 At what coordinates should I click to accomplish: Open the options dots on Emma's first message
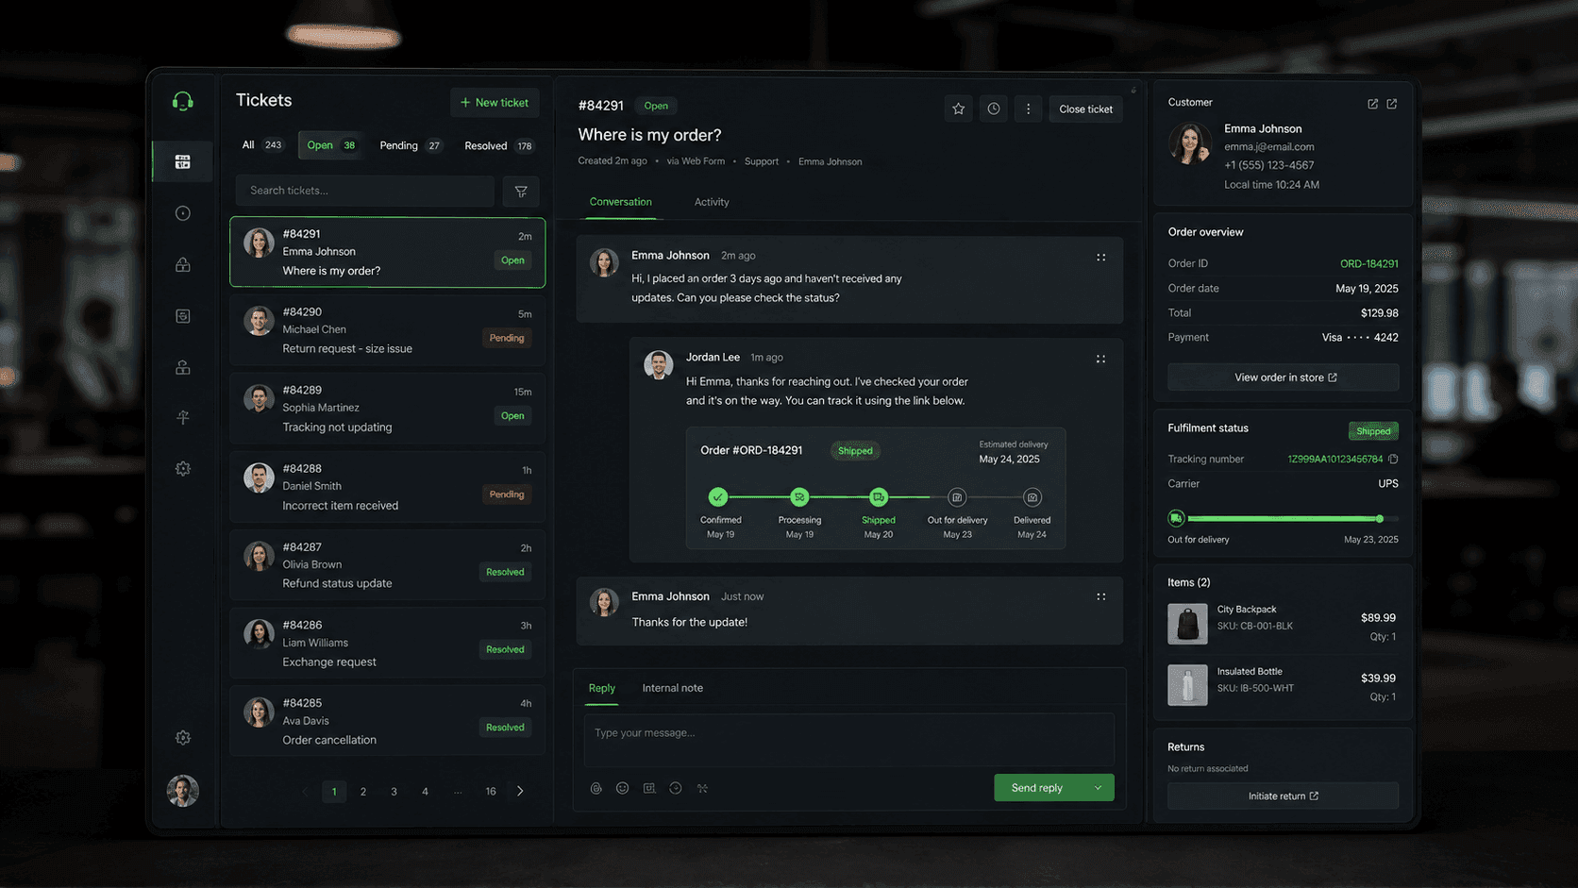[1100, 257]
